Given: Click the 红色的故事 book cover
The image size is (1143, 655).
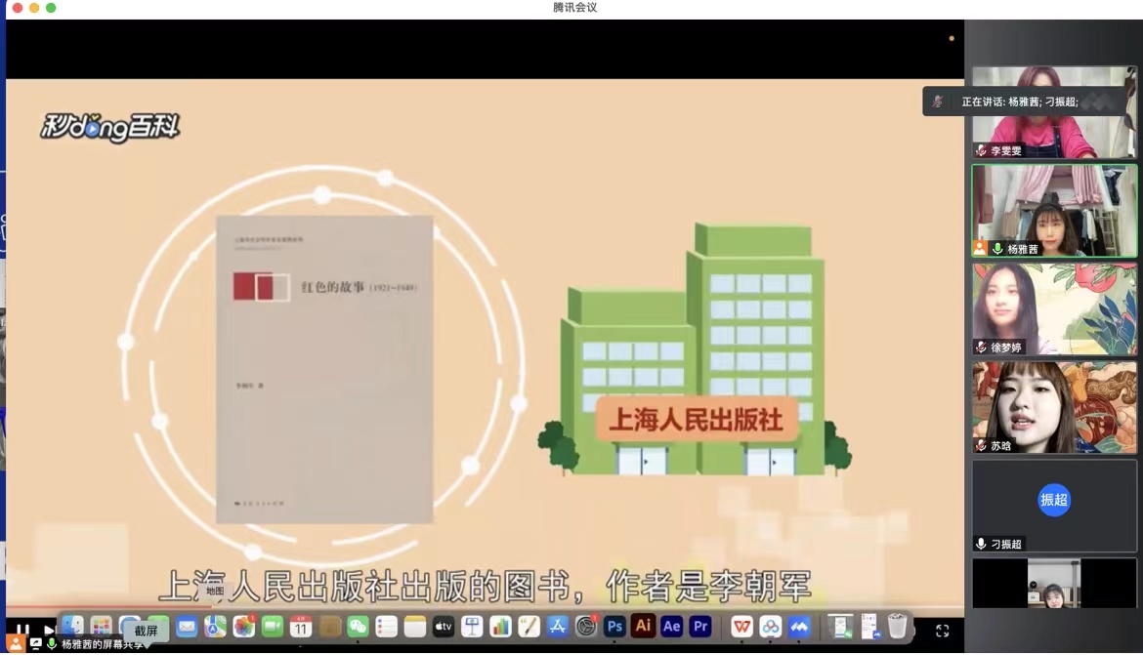Looking at the screenshot, I should point(324,369).
